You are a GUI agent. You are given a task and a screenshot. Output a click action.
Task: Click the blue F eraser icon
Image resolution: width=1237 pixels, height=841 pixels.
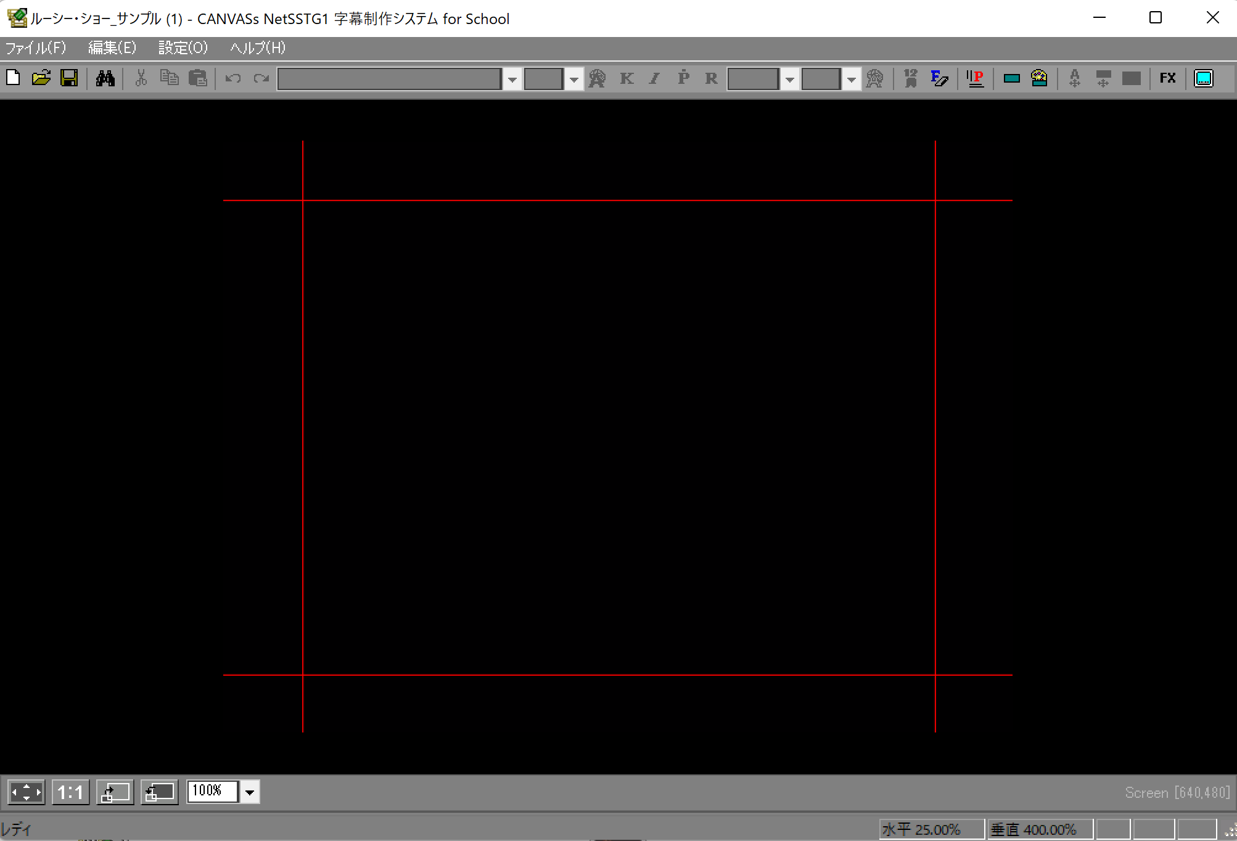939,78
